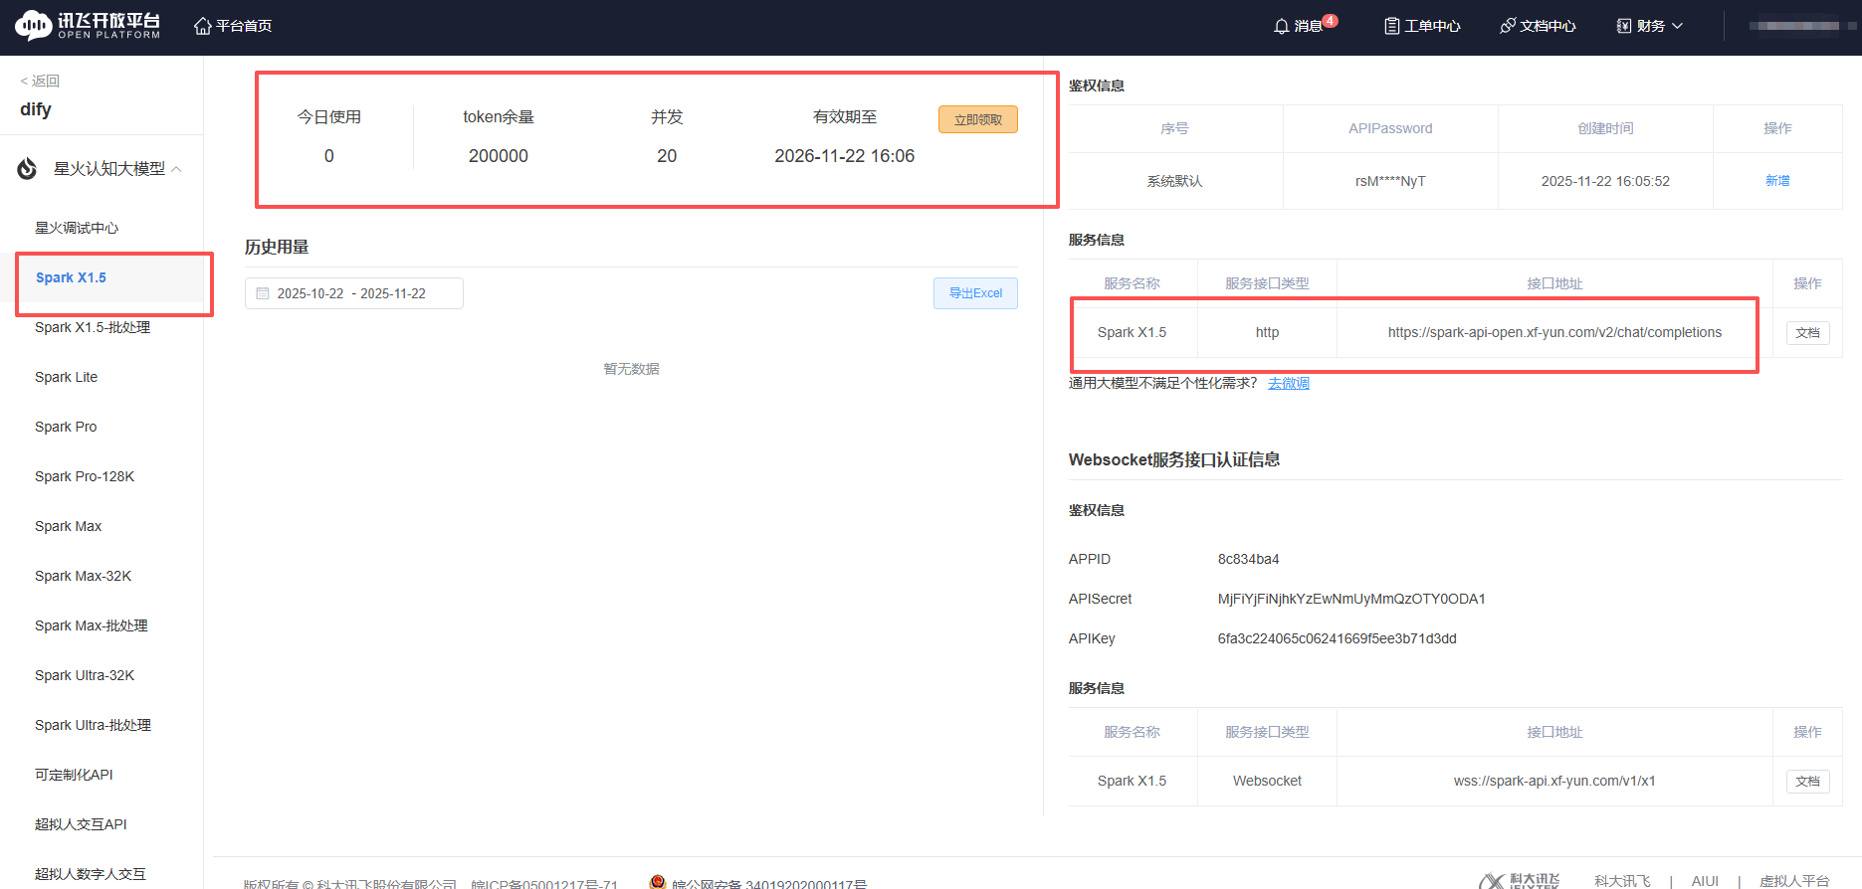The width and height of the screenshot is (1862, 889).
Task: Open 星火调试中心 menu item
Action: 77,228
